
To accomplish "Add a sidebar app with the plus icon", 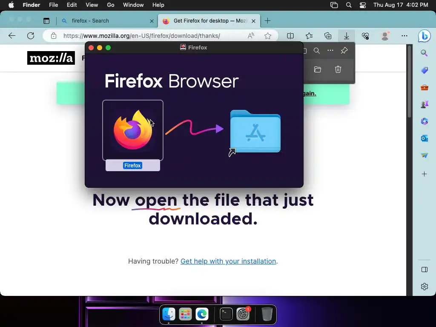I will pyautogui.click(x=424, y=174).
